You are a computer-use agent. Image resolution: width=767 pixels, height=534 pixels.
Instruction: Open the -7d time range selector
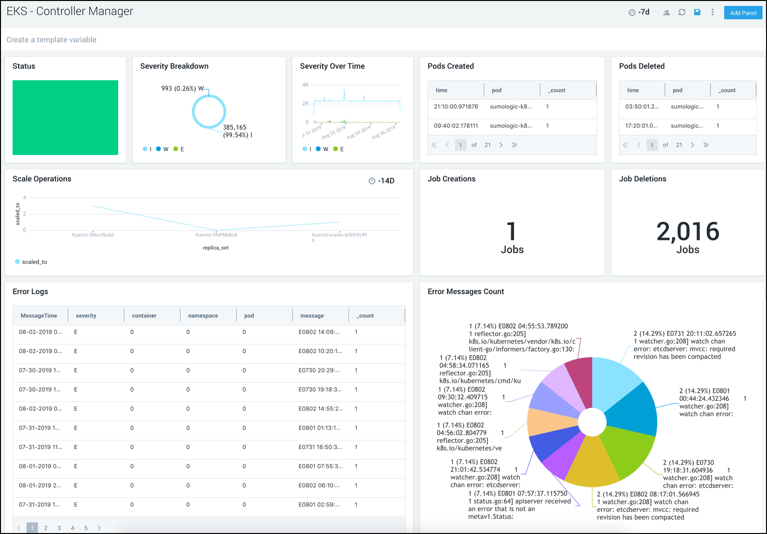(x=639, y=12)
